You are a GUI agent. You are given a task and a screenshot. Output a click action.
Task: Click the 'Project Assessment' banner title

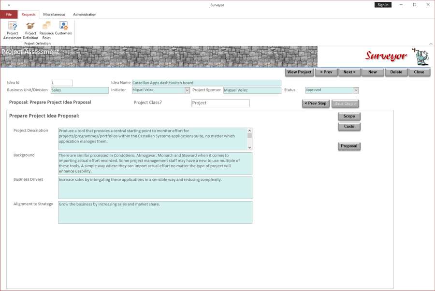(x=30, y=52)
